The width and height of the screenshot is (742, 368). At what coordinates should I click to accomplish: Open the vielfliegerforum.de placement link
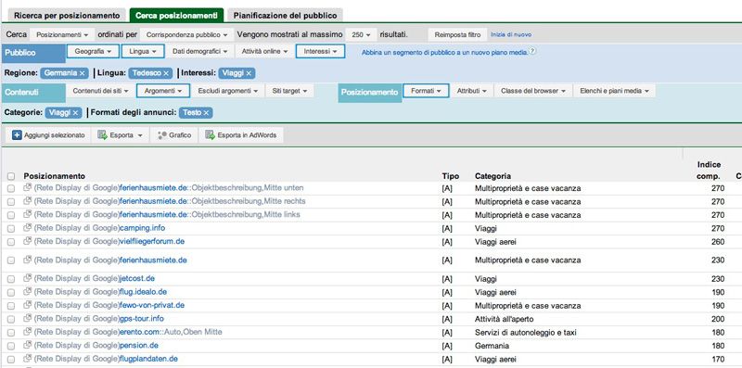click(x=152, y=241)
